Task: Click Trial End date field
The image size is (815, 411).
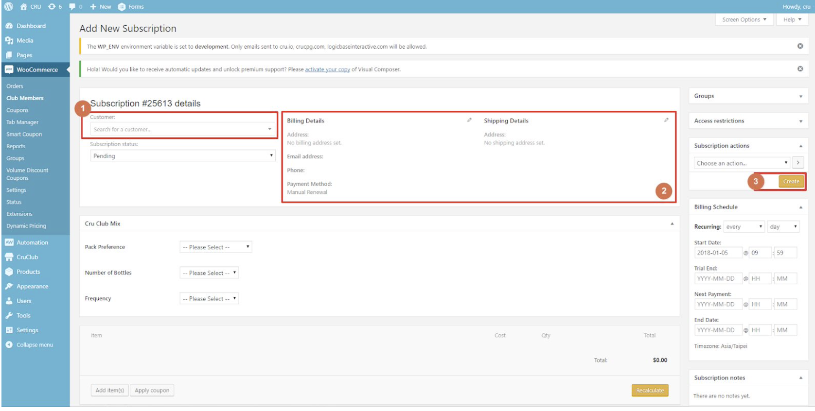Action: pos(718,278)
